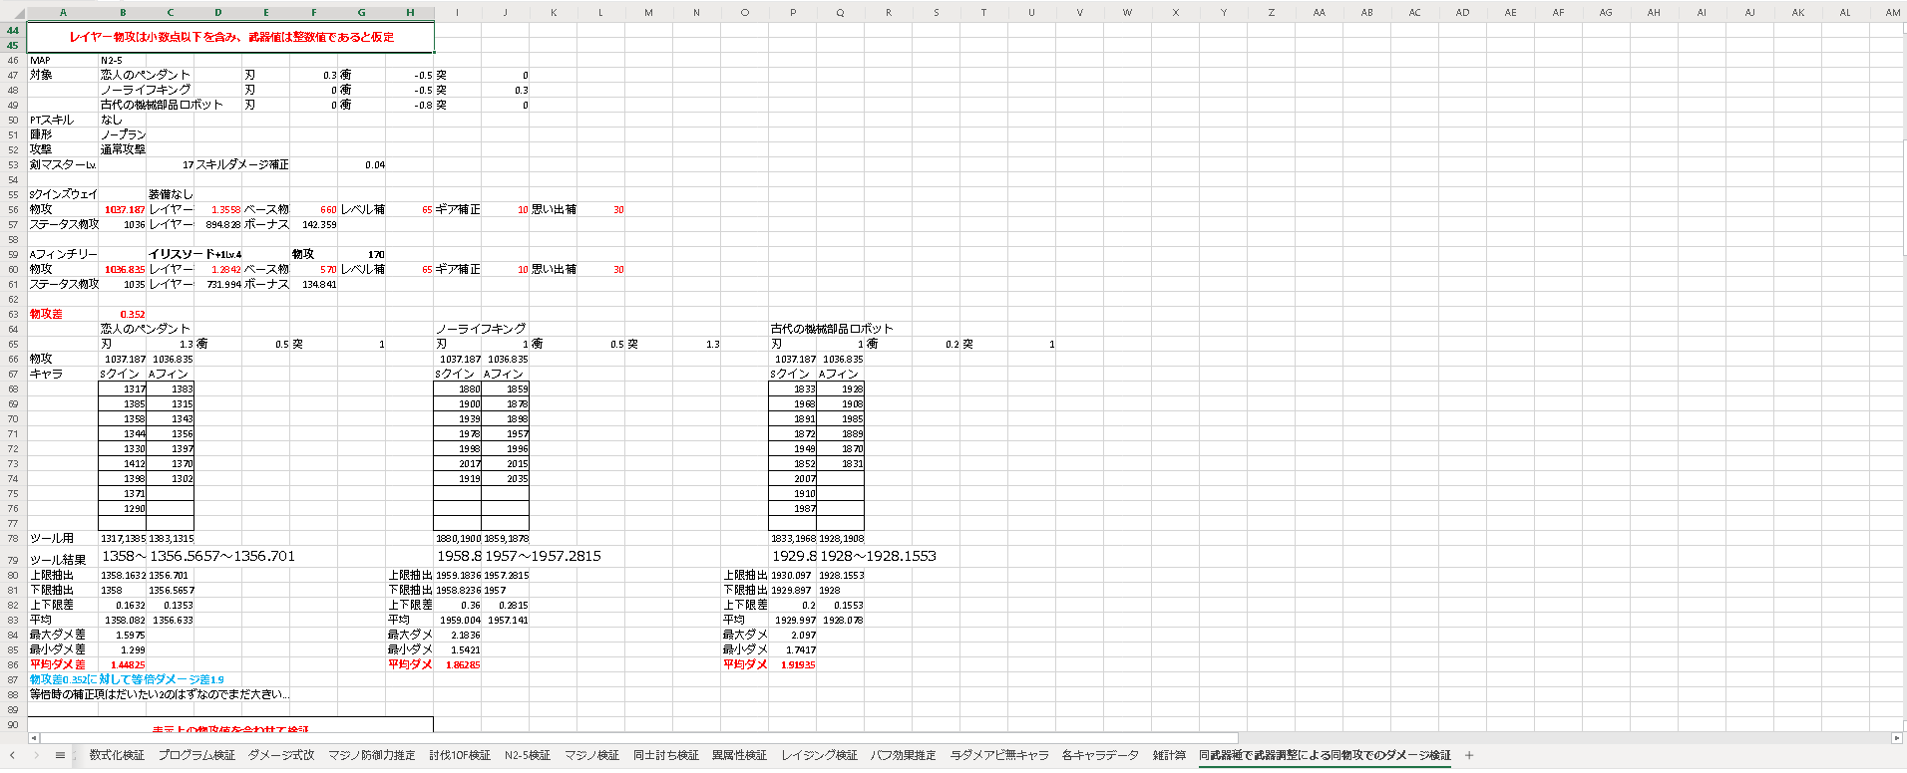
Task: Select the ダメージ式改 sheet tab
Action: (281, 756)
